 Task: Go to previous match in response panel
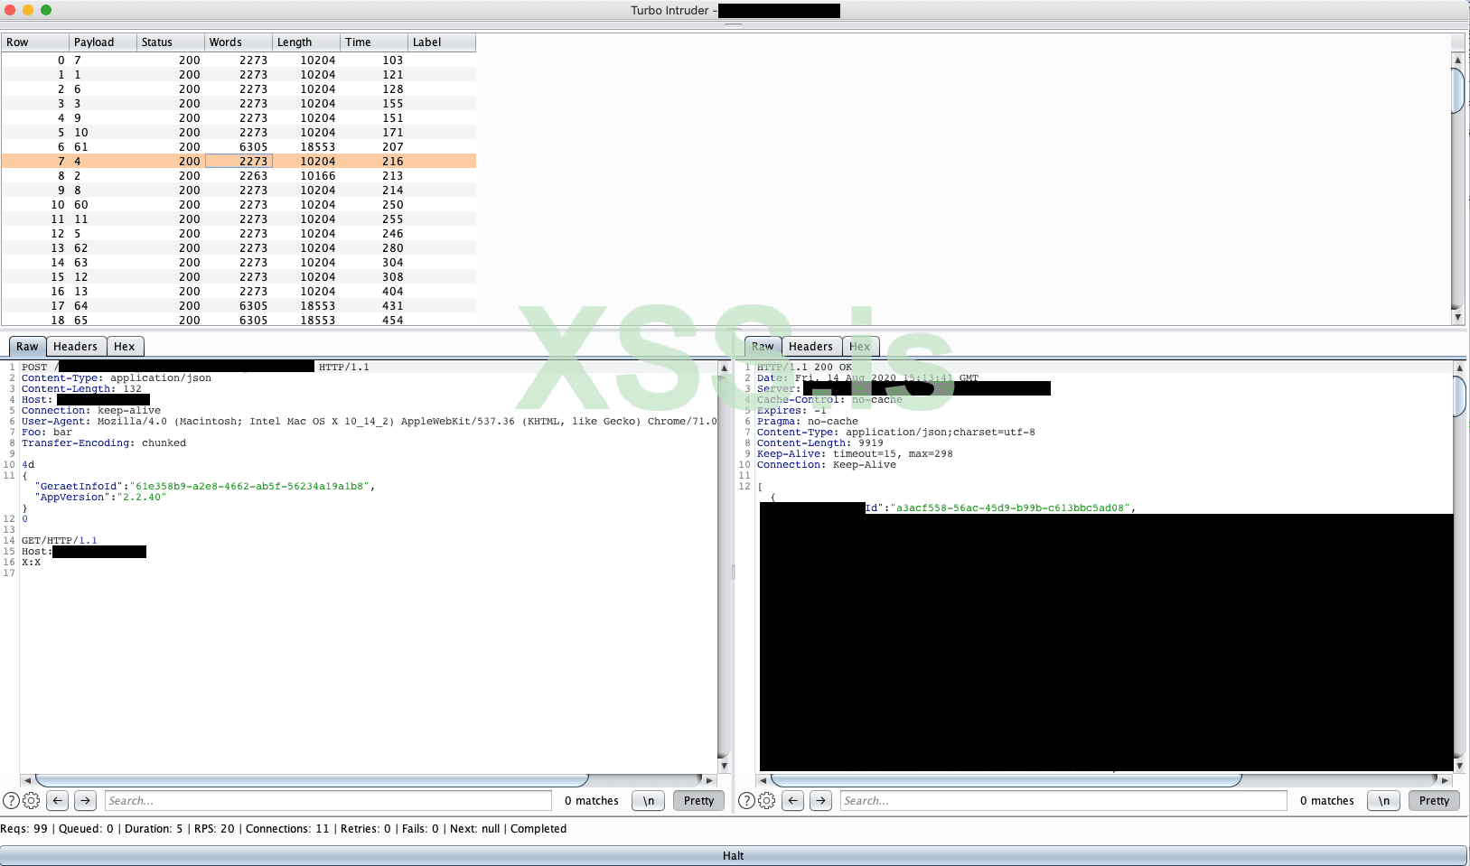coord(793,800)
